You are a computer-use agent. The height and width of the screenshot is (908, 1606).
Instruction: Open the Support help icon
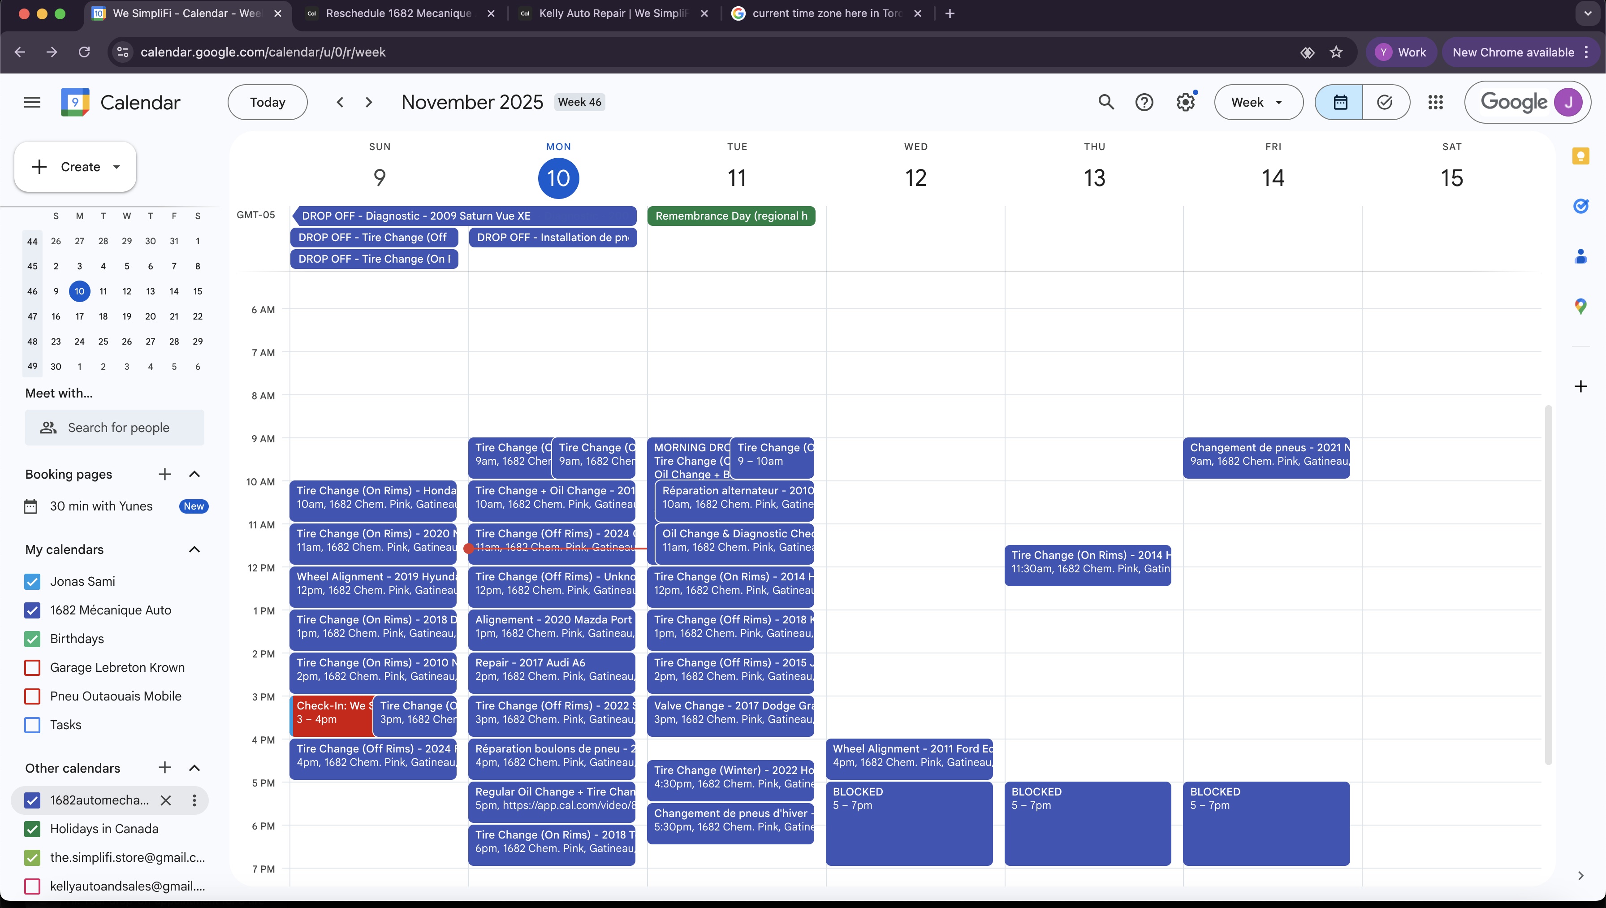pos(1144,102)
